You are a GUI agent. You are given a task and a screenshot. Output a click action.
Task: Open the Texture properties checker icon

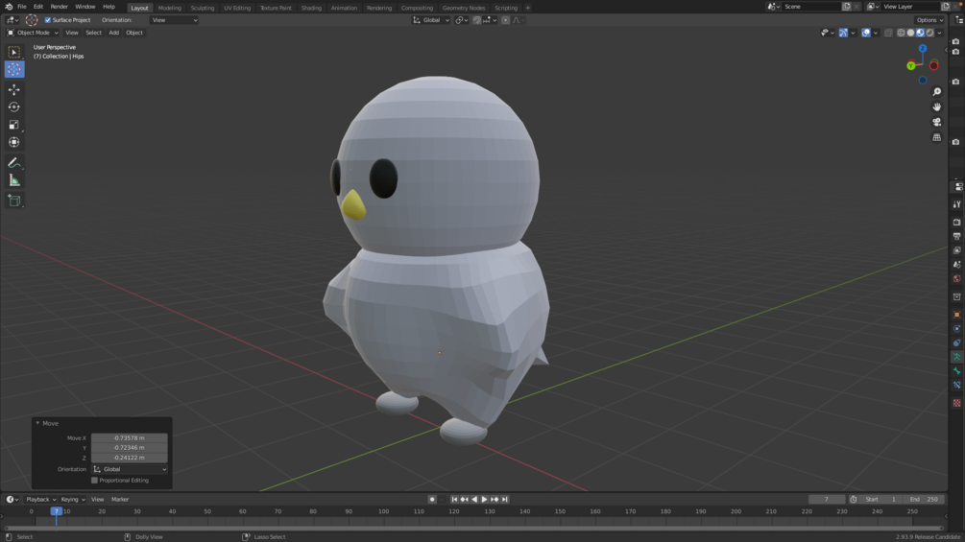point(957,403)
